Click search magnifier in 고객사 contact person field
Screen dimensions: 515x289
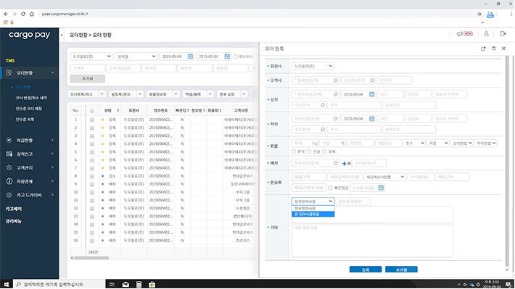[x=372, y=80]
